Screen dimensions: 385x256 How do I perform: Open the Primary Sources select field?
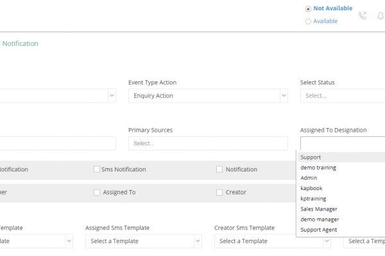click(208, 143)
